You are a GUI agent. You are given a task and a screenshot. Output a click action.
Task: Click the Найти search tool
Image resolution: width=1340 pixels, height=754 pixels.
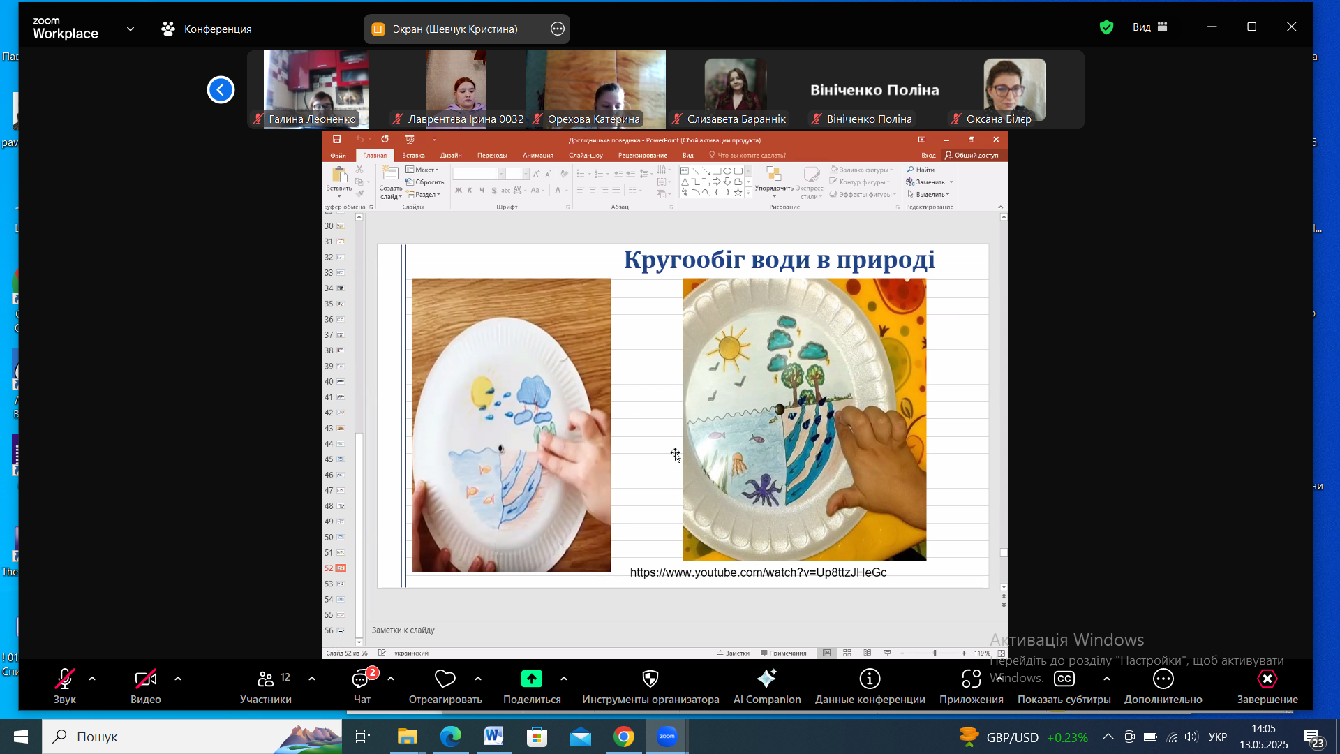(921, 170)
